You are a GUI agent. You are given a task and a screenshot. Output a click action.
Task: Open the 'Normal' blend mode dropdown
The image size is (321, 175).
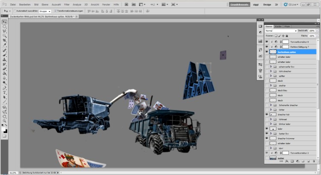tap(280, 31)
